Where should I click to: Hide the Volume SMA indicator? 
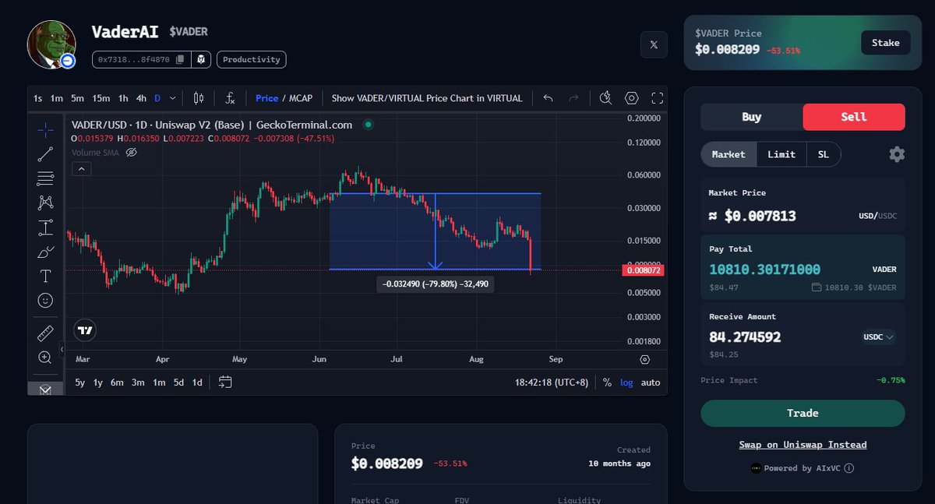132,153
